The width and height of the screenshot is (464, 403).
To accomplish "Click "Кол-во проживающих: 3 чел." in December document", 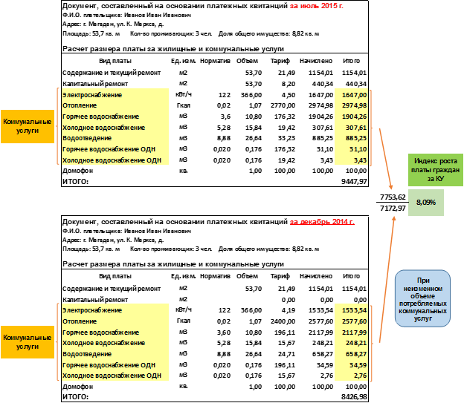I will coord(171,249).
